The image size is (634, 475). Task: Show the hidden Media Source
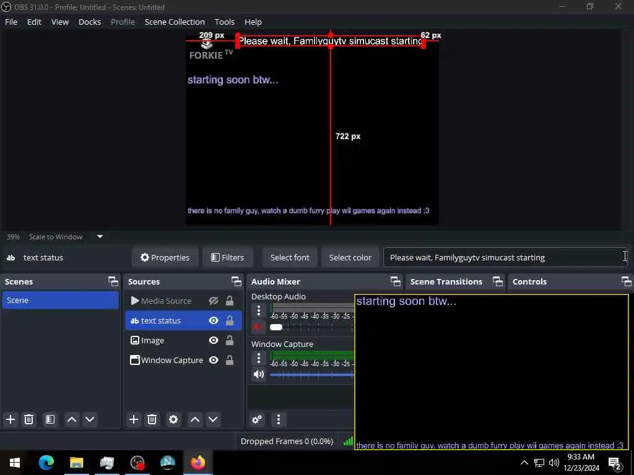click(x=214, y=301)
